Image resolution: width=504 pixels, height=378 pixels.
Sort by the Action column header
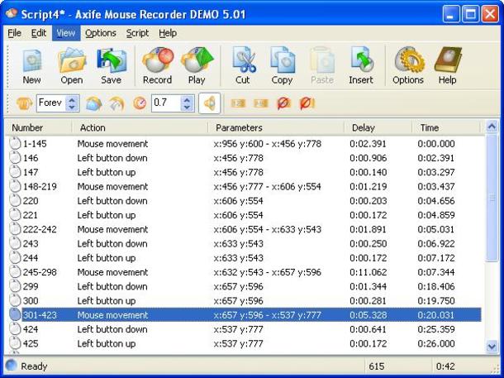point(140,127)
